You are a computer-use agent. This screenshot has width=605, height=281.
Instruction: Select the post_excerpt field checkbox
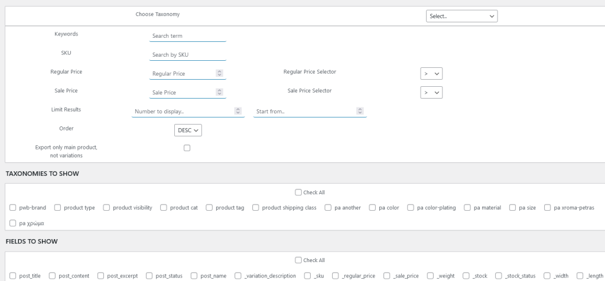point(100,276)
